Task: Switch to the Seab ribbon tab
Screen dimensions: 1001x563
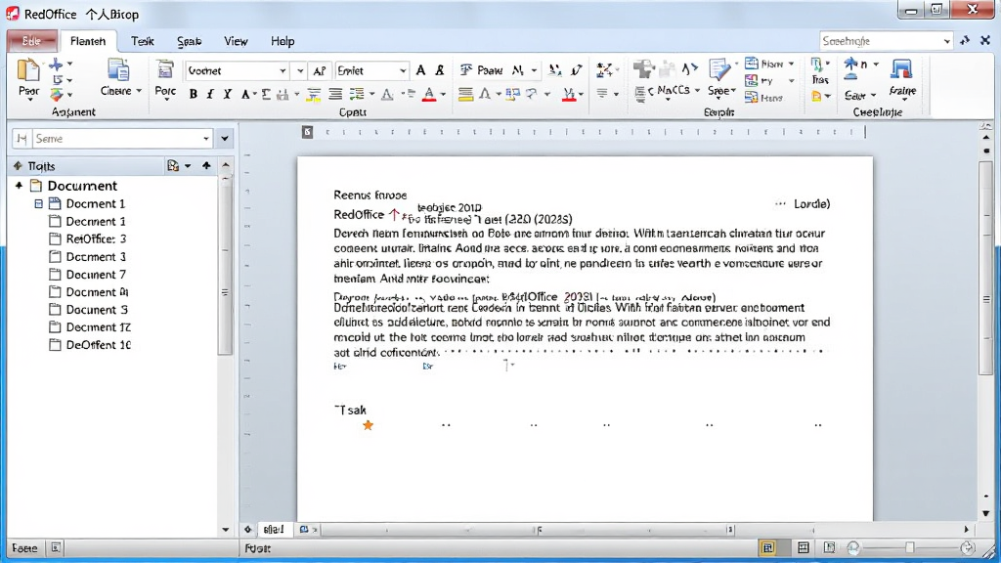Action: pyautogui.click(x=189, y=41)
